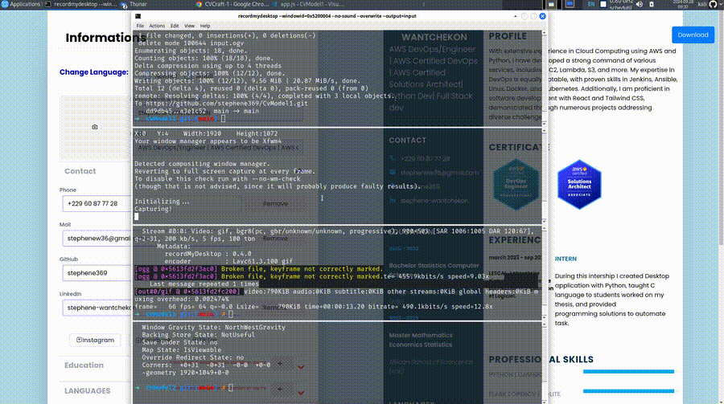Switch to app.js CvModel1 Visual Studio taskbar window
The height and width of the screenshot is (404, 724).
[x=307, y=4]
